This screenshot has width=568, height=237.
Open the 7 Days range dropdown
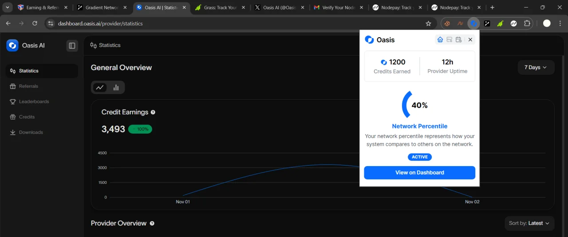pos(536,67)
